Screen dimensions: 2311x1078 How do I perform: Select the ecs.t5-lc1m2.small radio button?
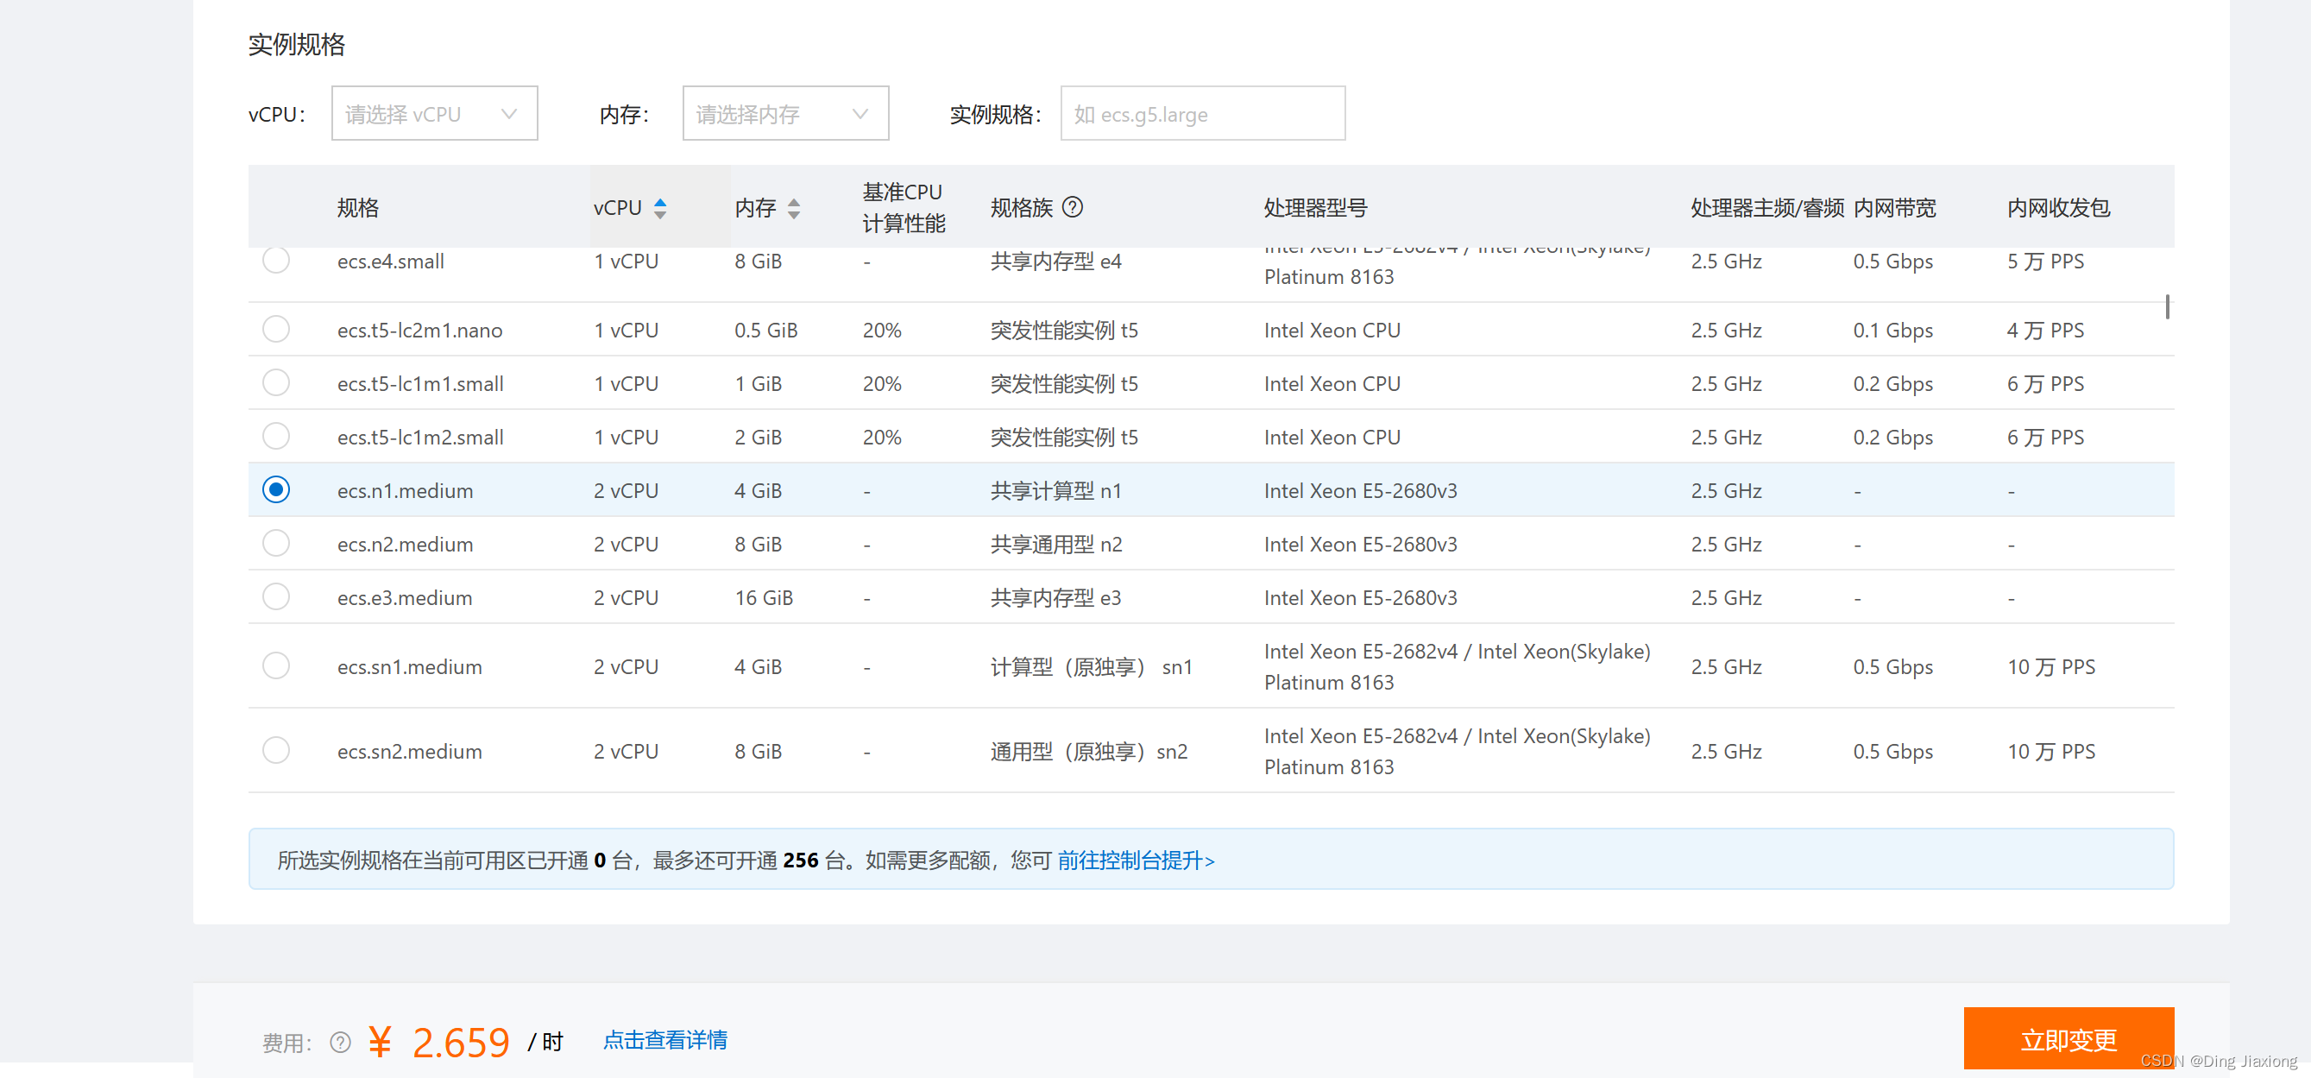(276, 435)
